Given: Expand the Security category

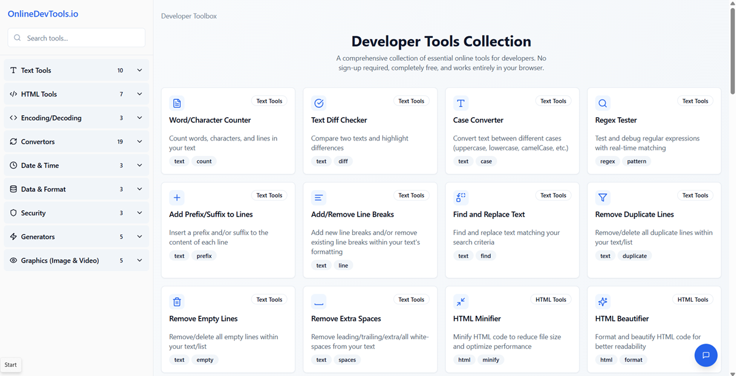Looking at the screenshot, I should [76, 213].
